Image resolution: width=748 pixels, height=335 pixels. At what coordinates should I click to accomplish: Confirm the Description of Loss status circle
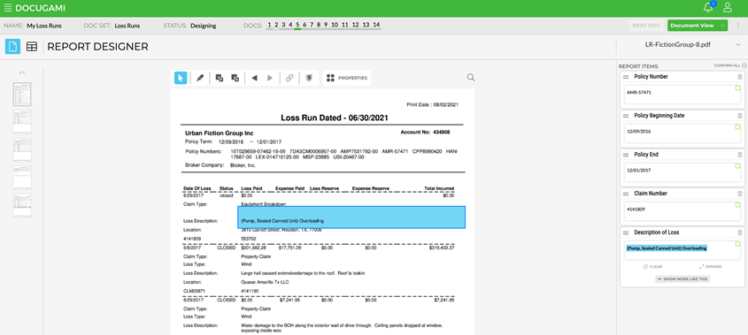(x=737, y=243)
